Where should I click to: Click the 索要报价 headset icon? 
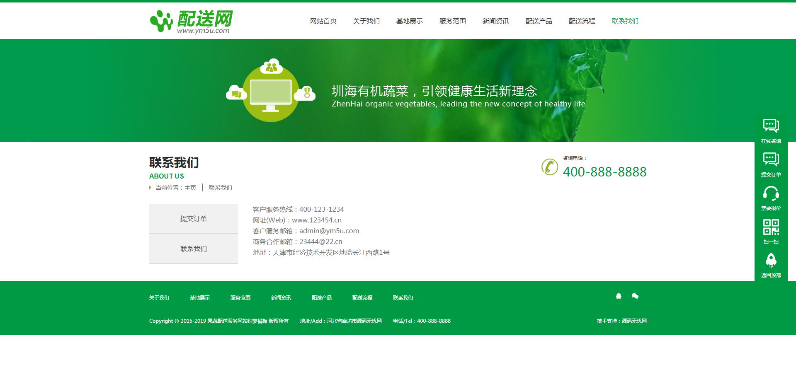point(771,193)
